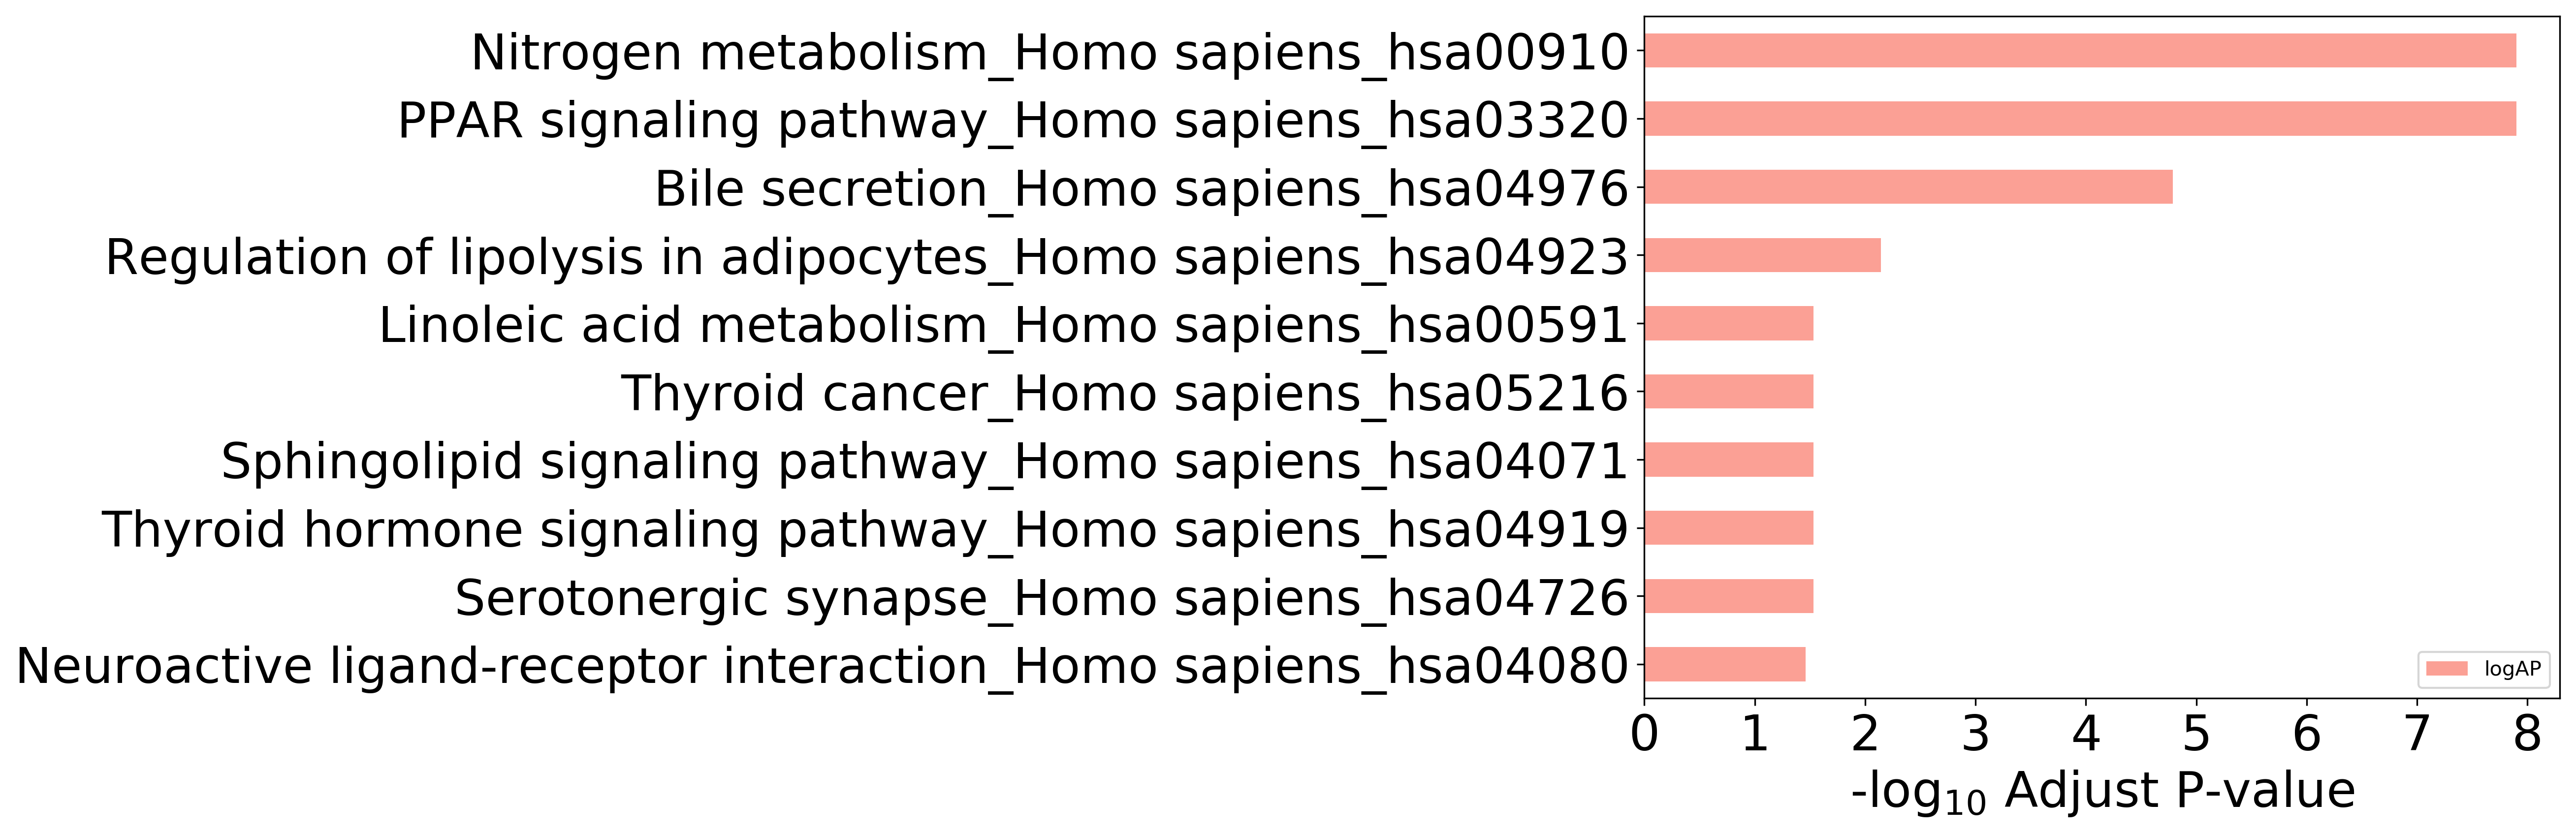Select the Bile secretion bar

(x=1908, y=187)
